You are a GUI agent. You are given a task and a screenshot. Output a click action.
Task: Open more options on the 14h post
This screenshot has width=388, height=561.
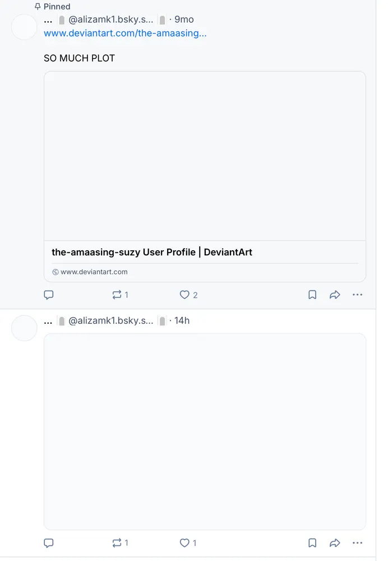[357, 542]
